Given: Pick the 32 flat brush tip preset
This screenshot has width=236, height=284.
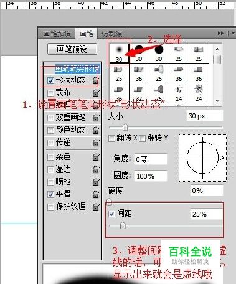Looking at the screenshot, I should (139, 93).
